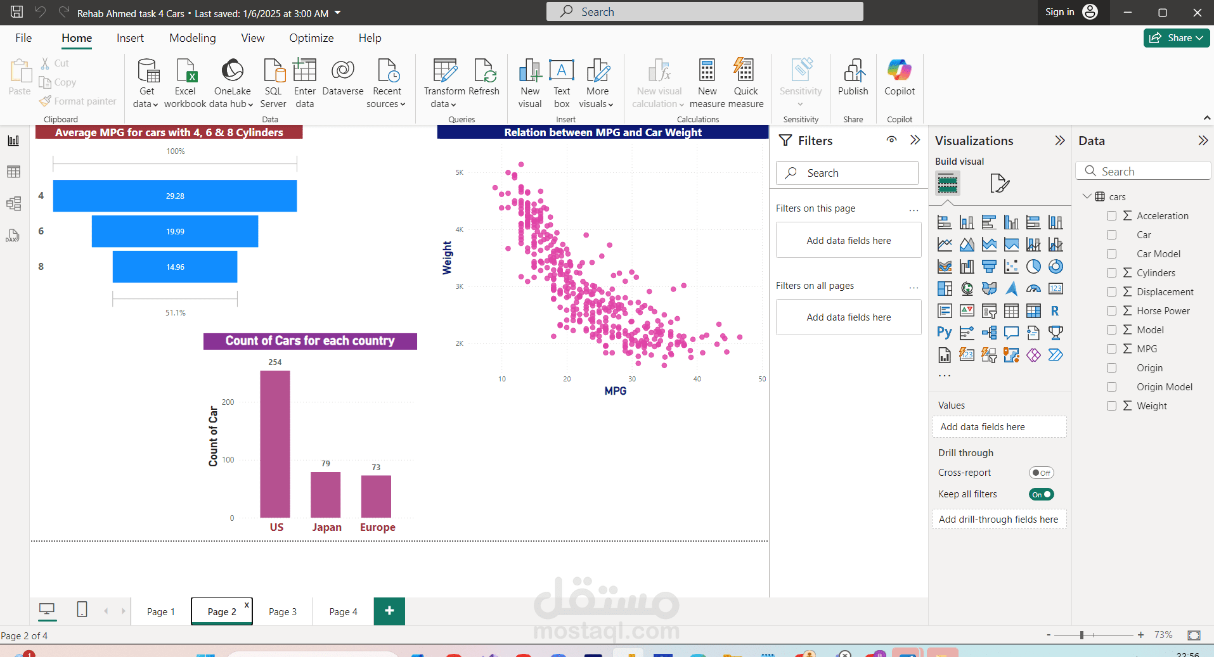Insert a New visual
The image size is (1214, 657).
tap(530, 84)
